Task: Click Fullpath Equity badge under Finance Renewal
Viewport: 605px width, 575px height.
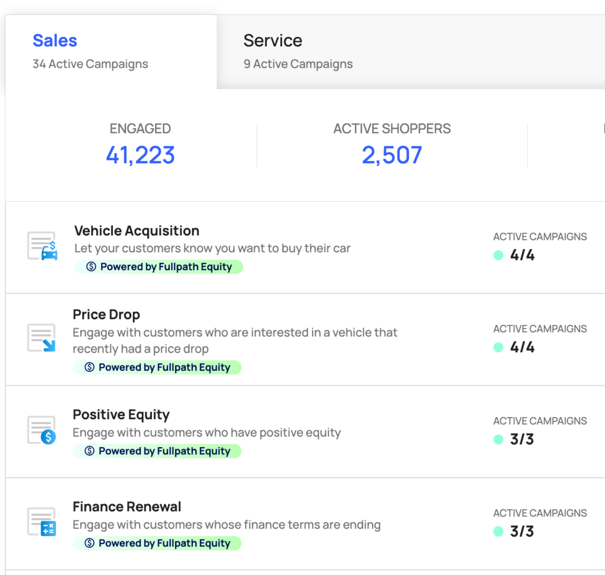Action: click(x=157, y=543)
